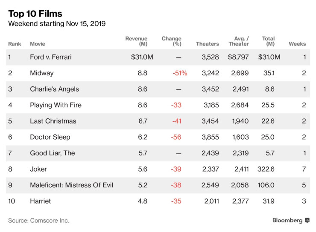Select Last Christmas movie title
Screen dimensions: 316x232
click(53, 121)
